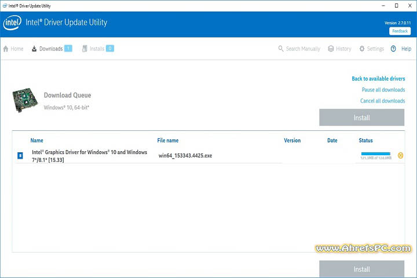Viewport: 417px width, 278px height.
Task: Click the upper Install button
Action: [x=361, y=118]
